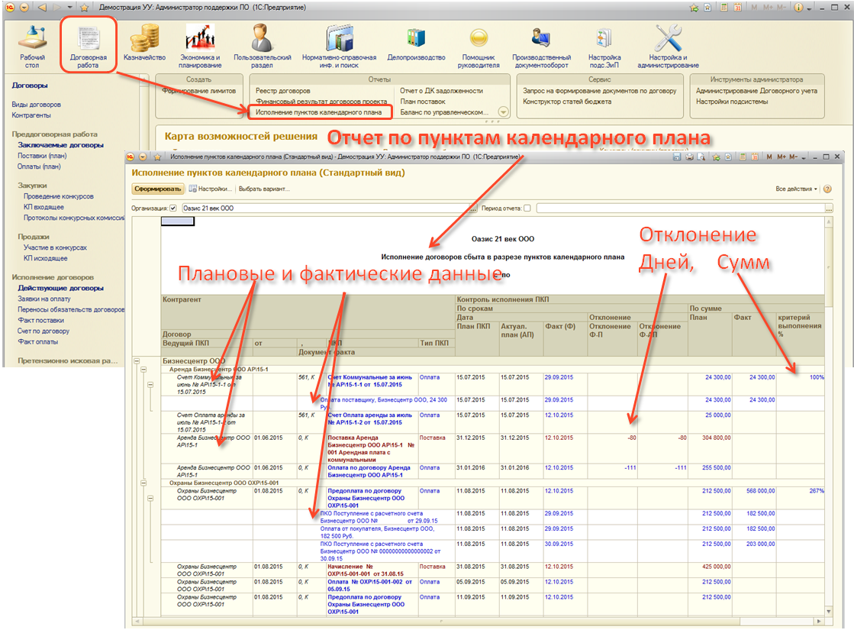Expand more items in Отчеты panel
Viewport: 854px width, 630px height.
click(x=503, y=111)
